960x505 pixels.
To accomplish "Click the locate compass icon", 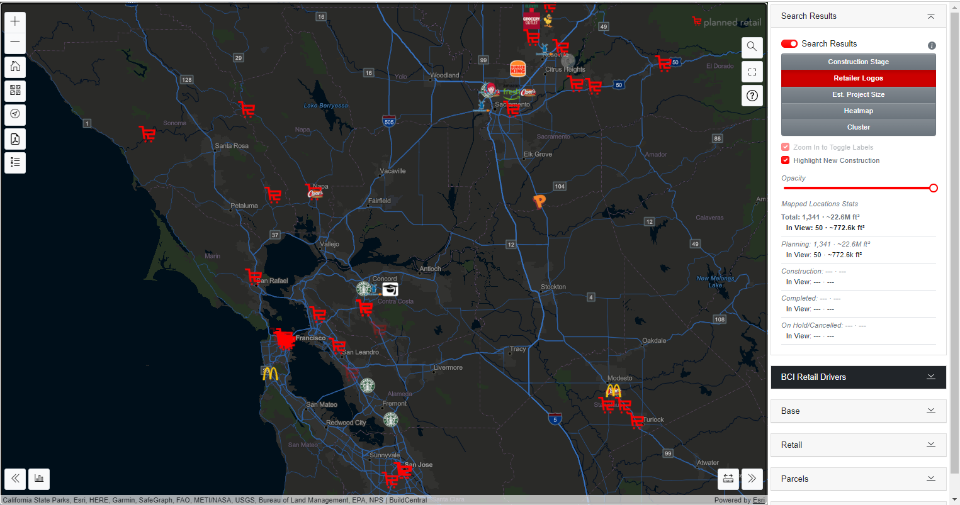I will pos(15,114).
